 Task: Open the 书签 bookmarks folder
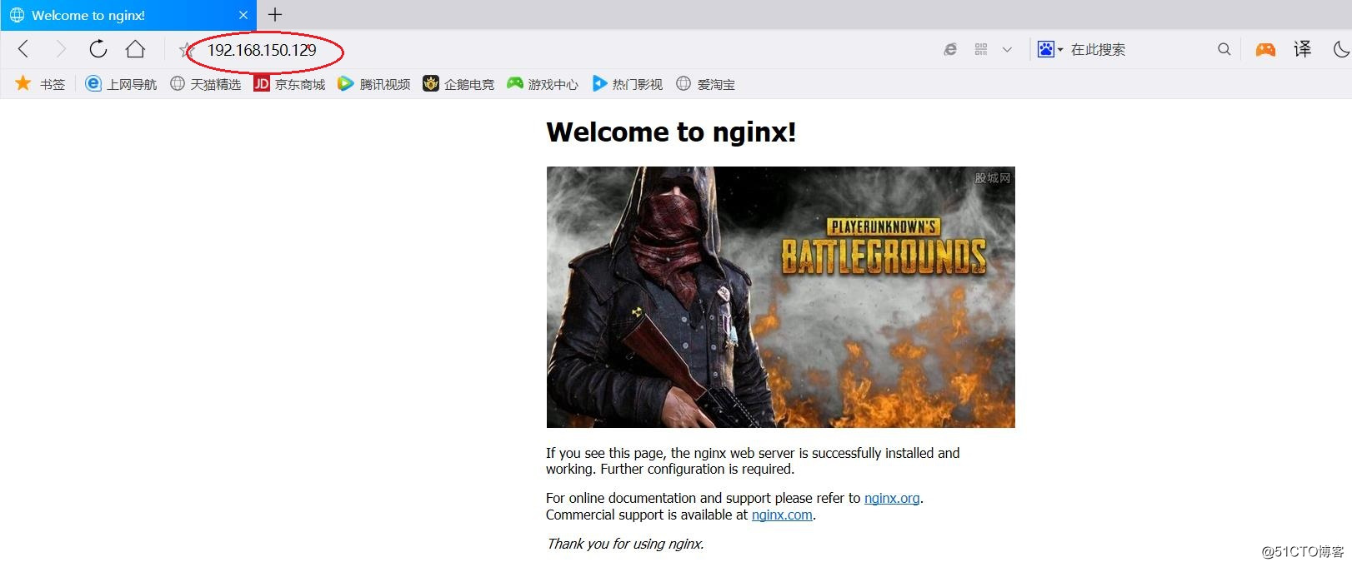click(x=40, y=84)
